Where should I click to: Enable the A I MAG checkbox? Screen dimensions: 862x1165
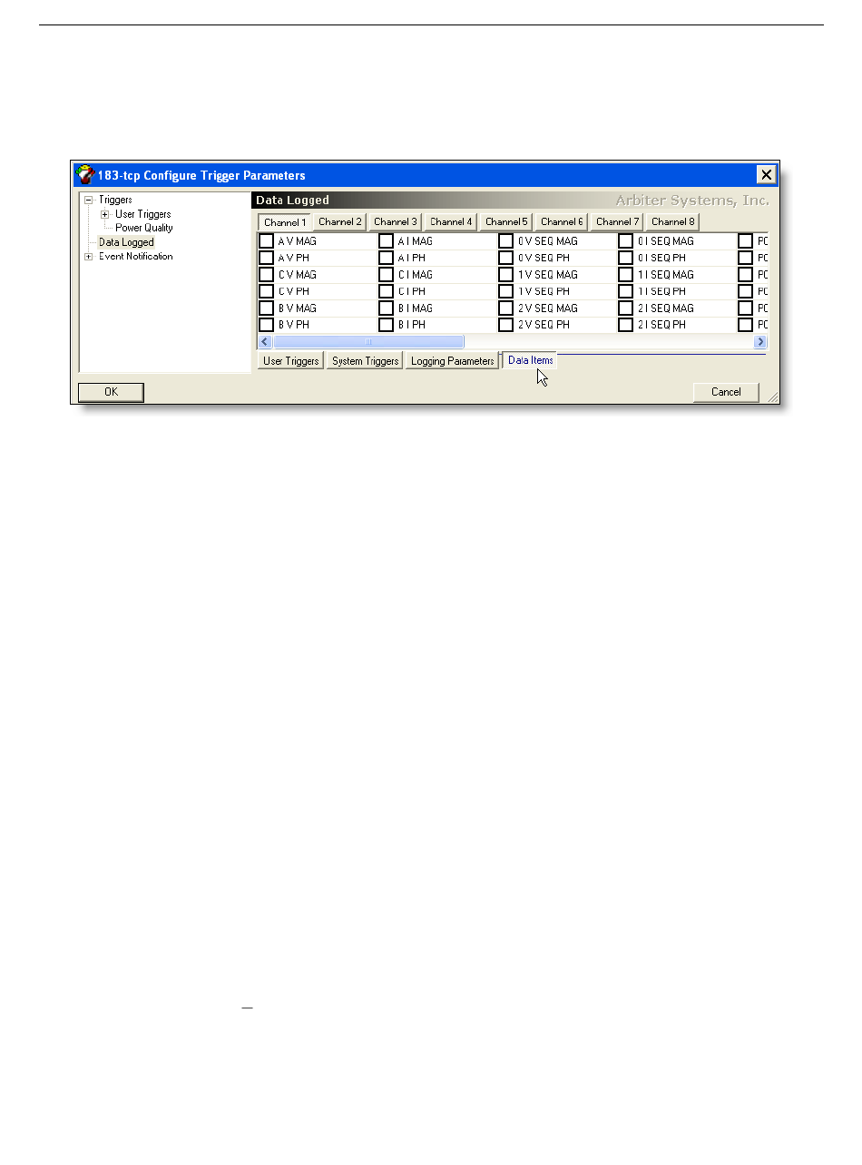tap(387, 241)
